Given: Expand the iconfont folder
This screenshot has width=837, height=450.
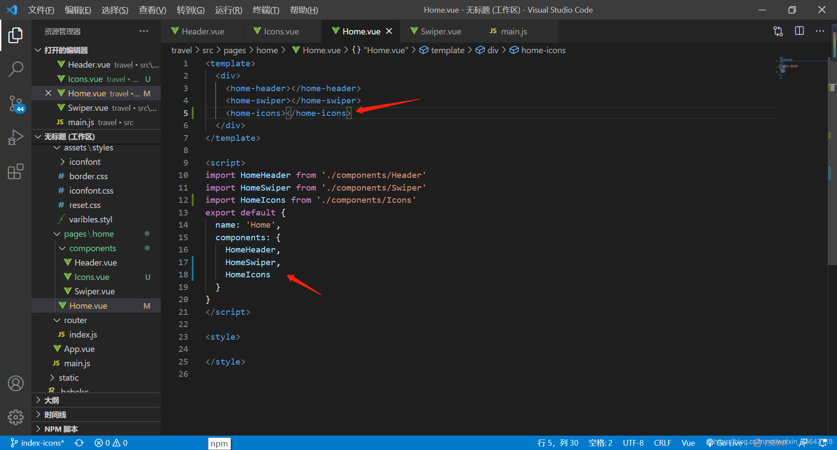Looking at the screenshot, I should click(96, 162).
